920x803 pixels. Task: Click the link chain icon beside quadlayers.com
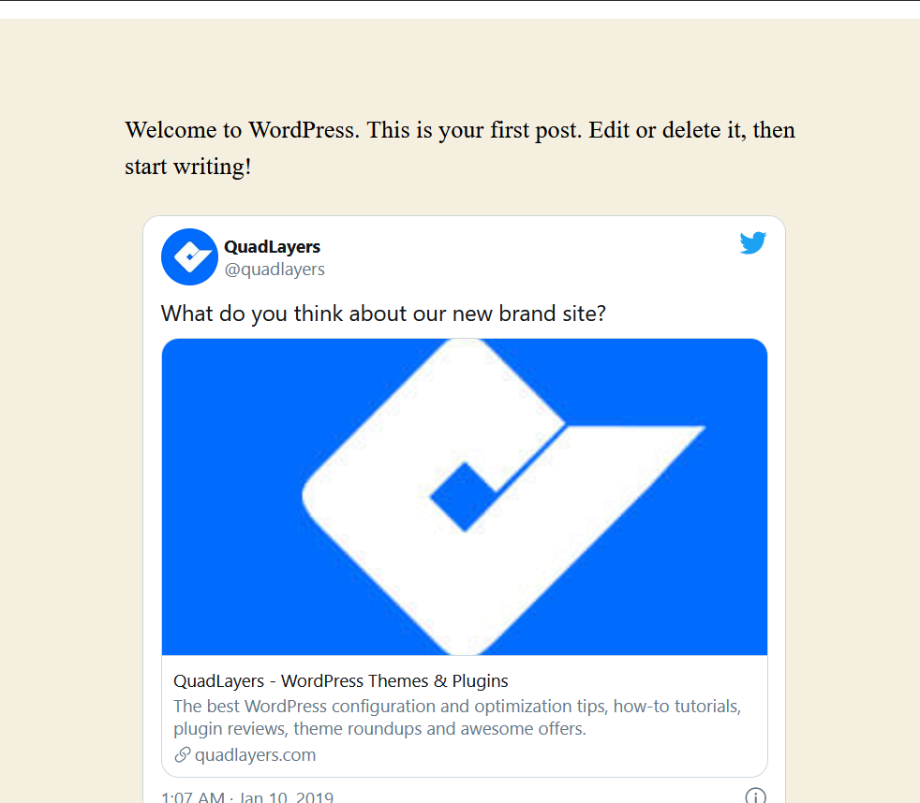(181, 754)
